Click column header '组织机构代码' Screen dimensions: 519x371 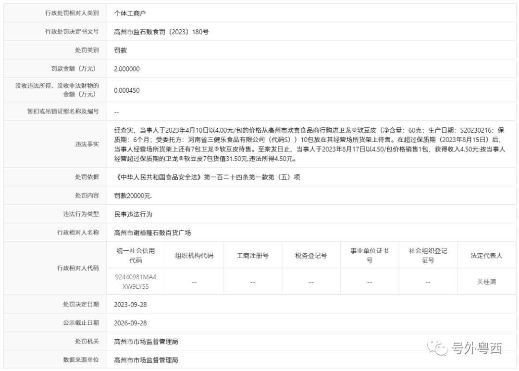pyautogui.click(x=194, y=256)
